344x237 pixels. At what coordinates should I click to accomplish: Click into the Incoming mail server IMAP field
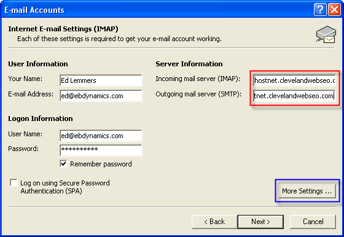(x=294, y=80)
